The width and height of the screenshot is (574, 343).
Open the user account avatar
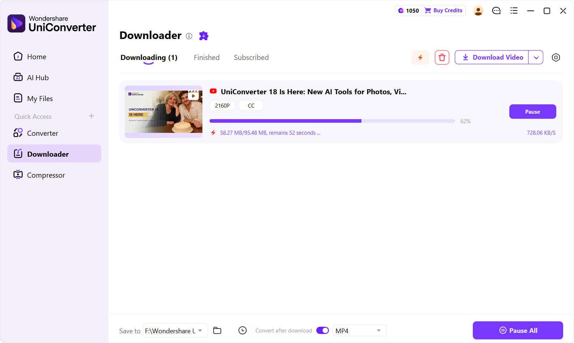coord(478,11)
